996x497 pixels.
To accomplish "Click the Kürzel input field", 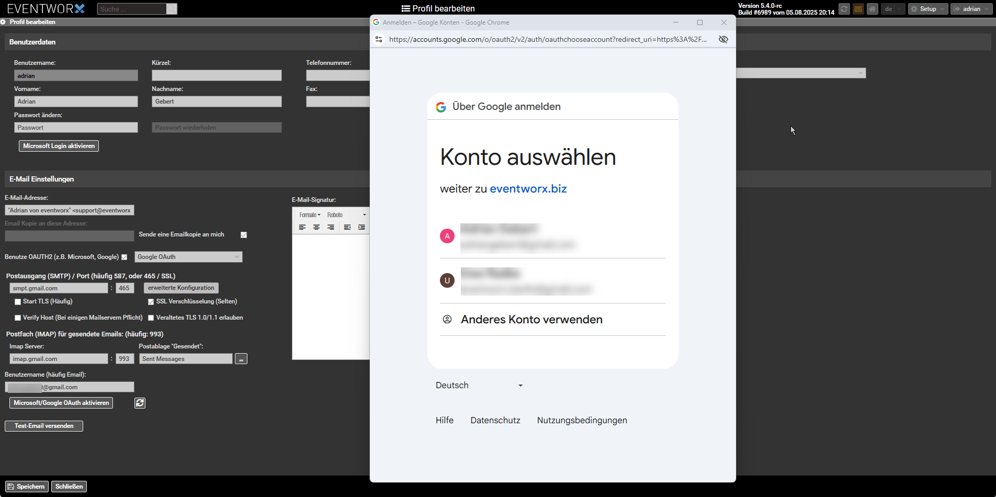I will [x=217, y=75].
